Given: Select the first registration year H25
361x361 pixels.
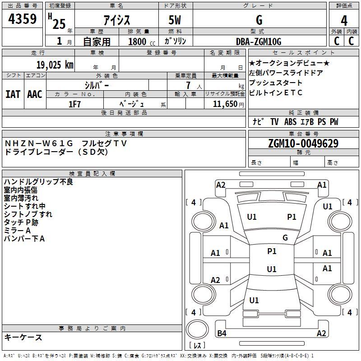Looking at the screenshot, I should 57,21.
